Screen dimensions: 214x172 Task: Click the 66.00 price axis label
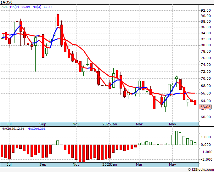point(206,93)
